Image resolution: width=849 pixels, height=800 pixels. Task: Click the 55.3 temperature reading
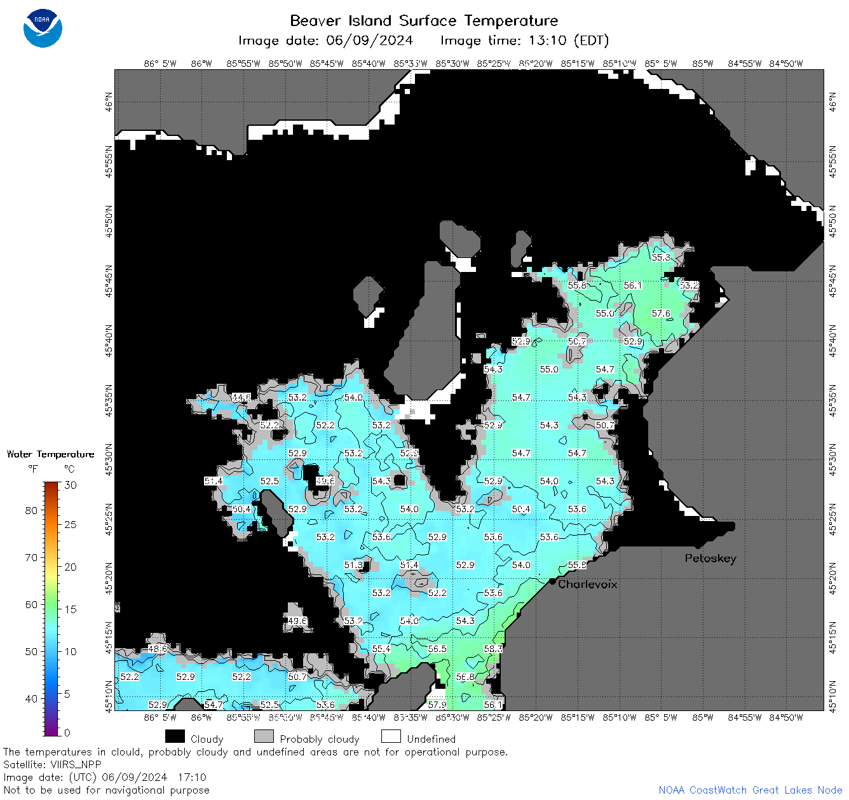[x=661, y=257]
